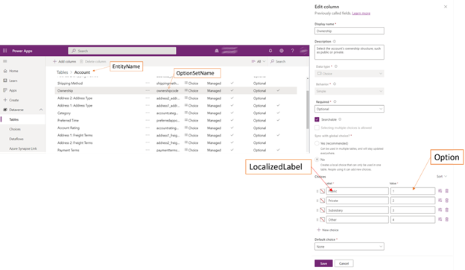Delete the Public choice row

[x=446, y=191]
